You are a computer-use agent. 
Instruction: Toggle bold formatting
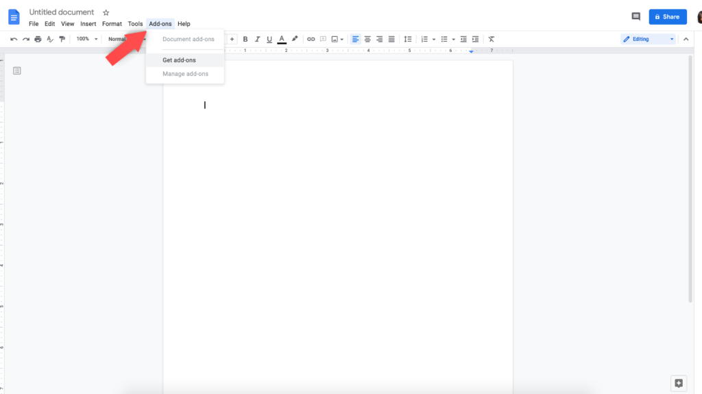coord(245,39)
